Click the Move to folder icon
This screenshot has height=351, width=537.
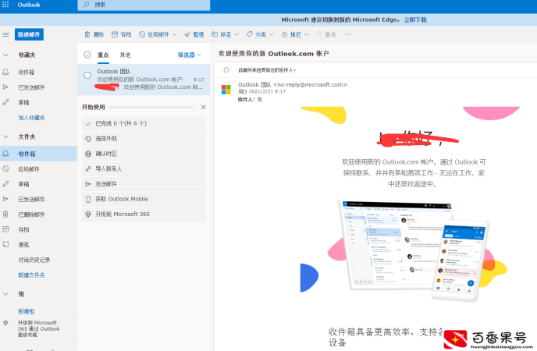pos(215,34)
